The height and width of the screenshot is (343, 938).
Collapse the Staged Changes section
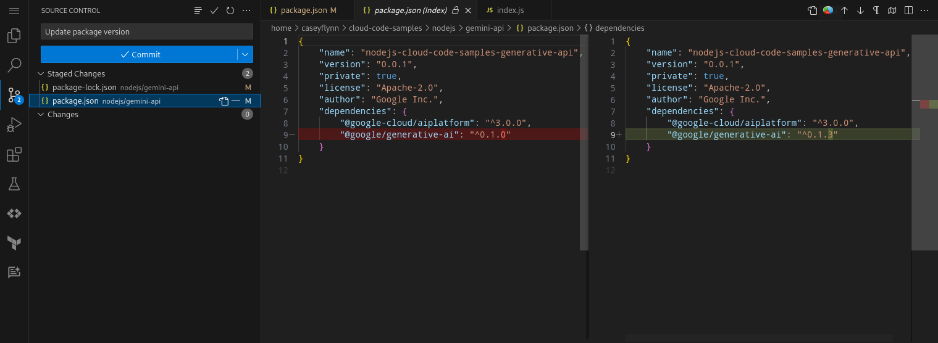(x=41, y=73)
